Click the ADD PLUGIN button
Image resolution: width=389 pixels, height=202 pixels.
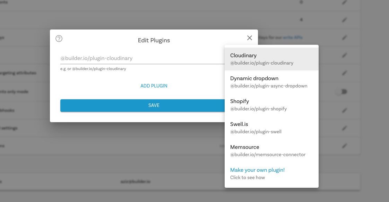tap(154, 86)
